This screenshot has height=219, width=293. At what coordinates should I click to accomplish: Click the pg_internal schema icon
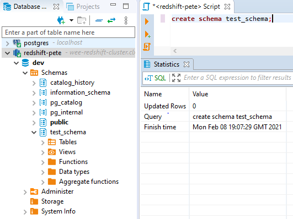(x=43, y=112)
